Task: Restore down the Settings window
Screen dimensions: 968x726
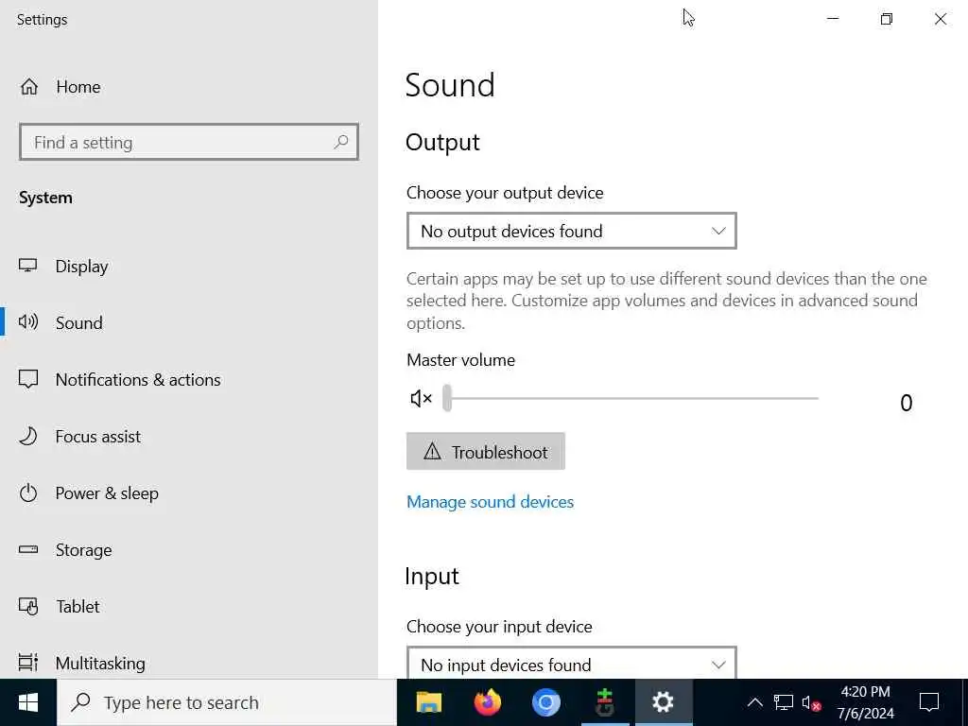Action: coord(887,19)
